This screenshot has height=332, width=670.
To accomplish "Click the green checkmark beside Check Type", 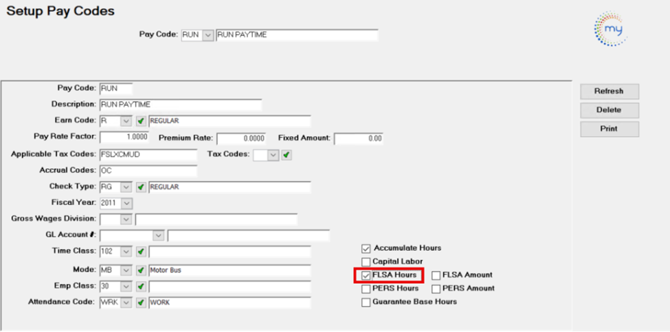I will pyautogui.click(x=140, y=187).
